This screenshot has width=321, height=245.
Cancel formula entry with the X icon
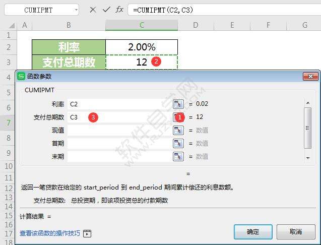point(93,10)
